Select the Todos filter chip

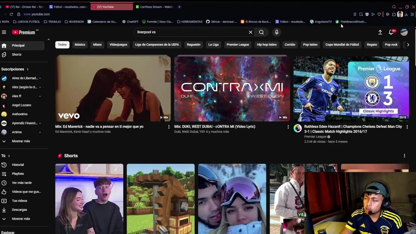(62, 45)
